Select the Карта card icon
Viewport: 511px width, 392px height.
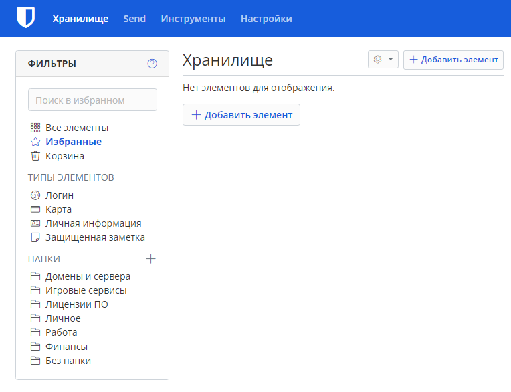35,209
